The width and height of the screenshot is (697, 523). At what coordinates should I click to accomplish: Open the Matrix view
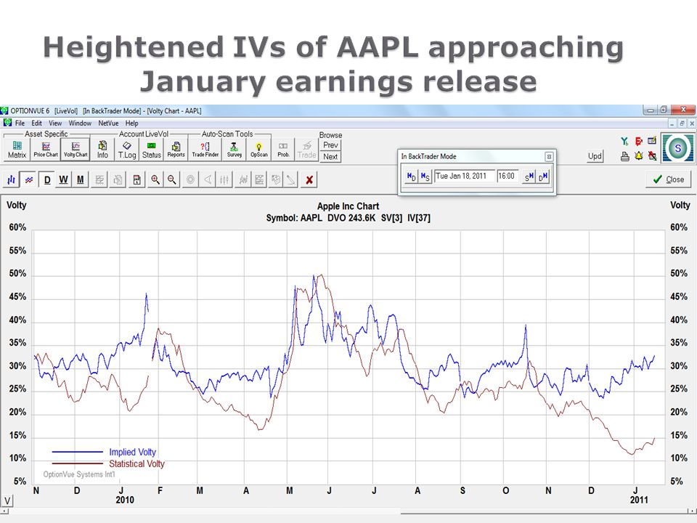(x=17, y=150)
